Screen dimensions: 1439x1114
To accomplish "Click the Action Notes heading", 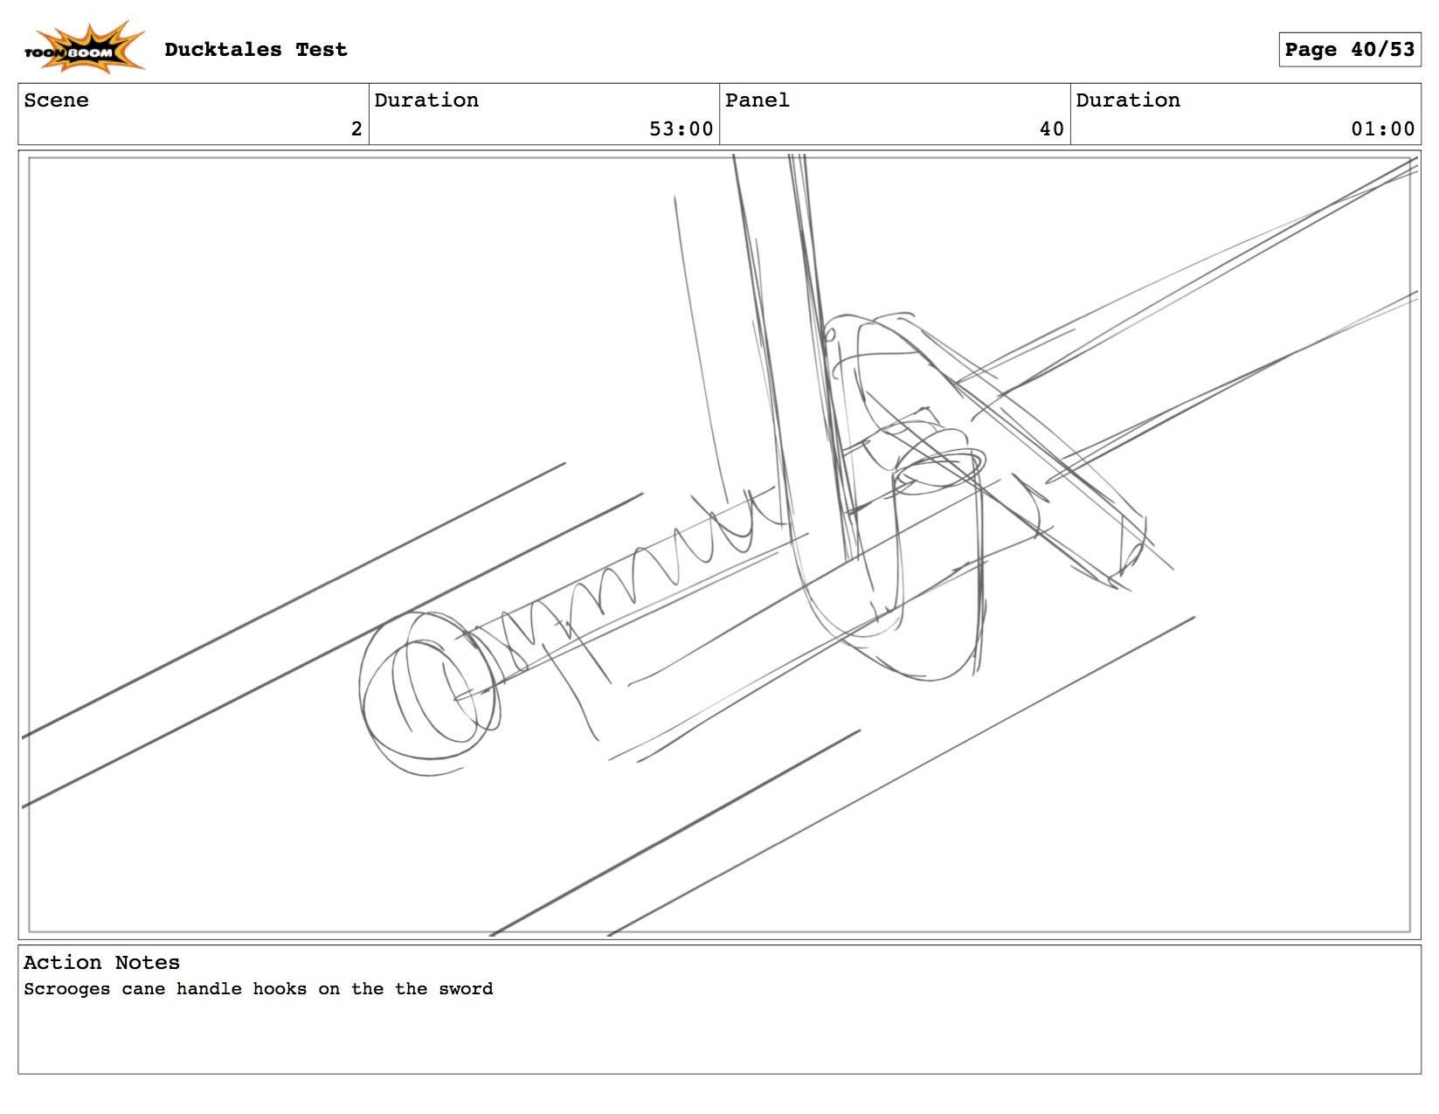I will (x=101, y=963).
